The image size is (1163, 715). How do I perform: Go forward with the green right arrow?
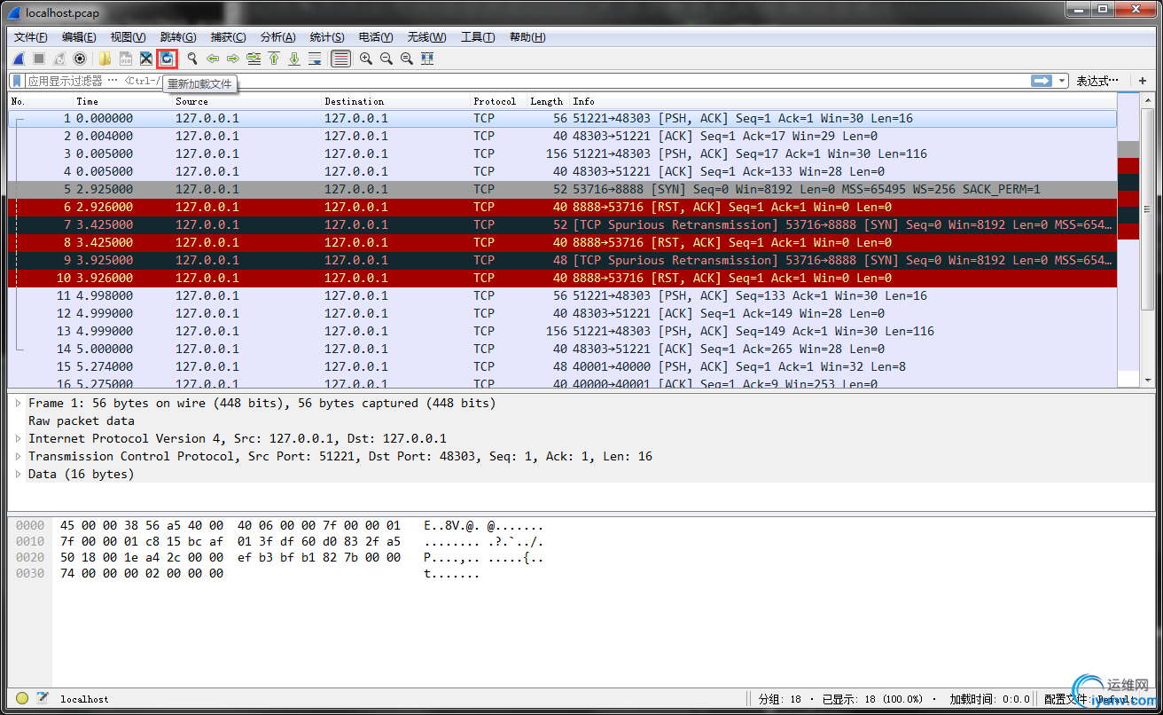coord(233,59)
